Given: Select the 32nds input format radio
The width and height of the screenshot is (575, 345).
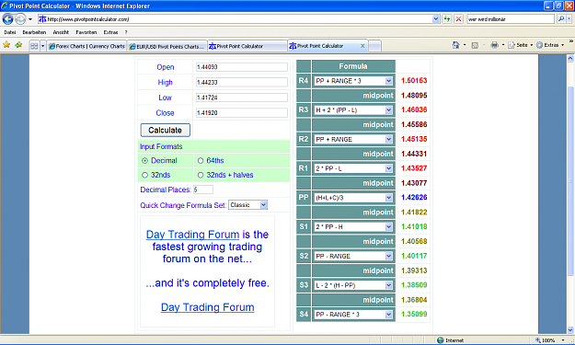Looking at the screenshot, I should [144, 175].
